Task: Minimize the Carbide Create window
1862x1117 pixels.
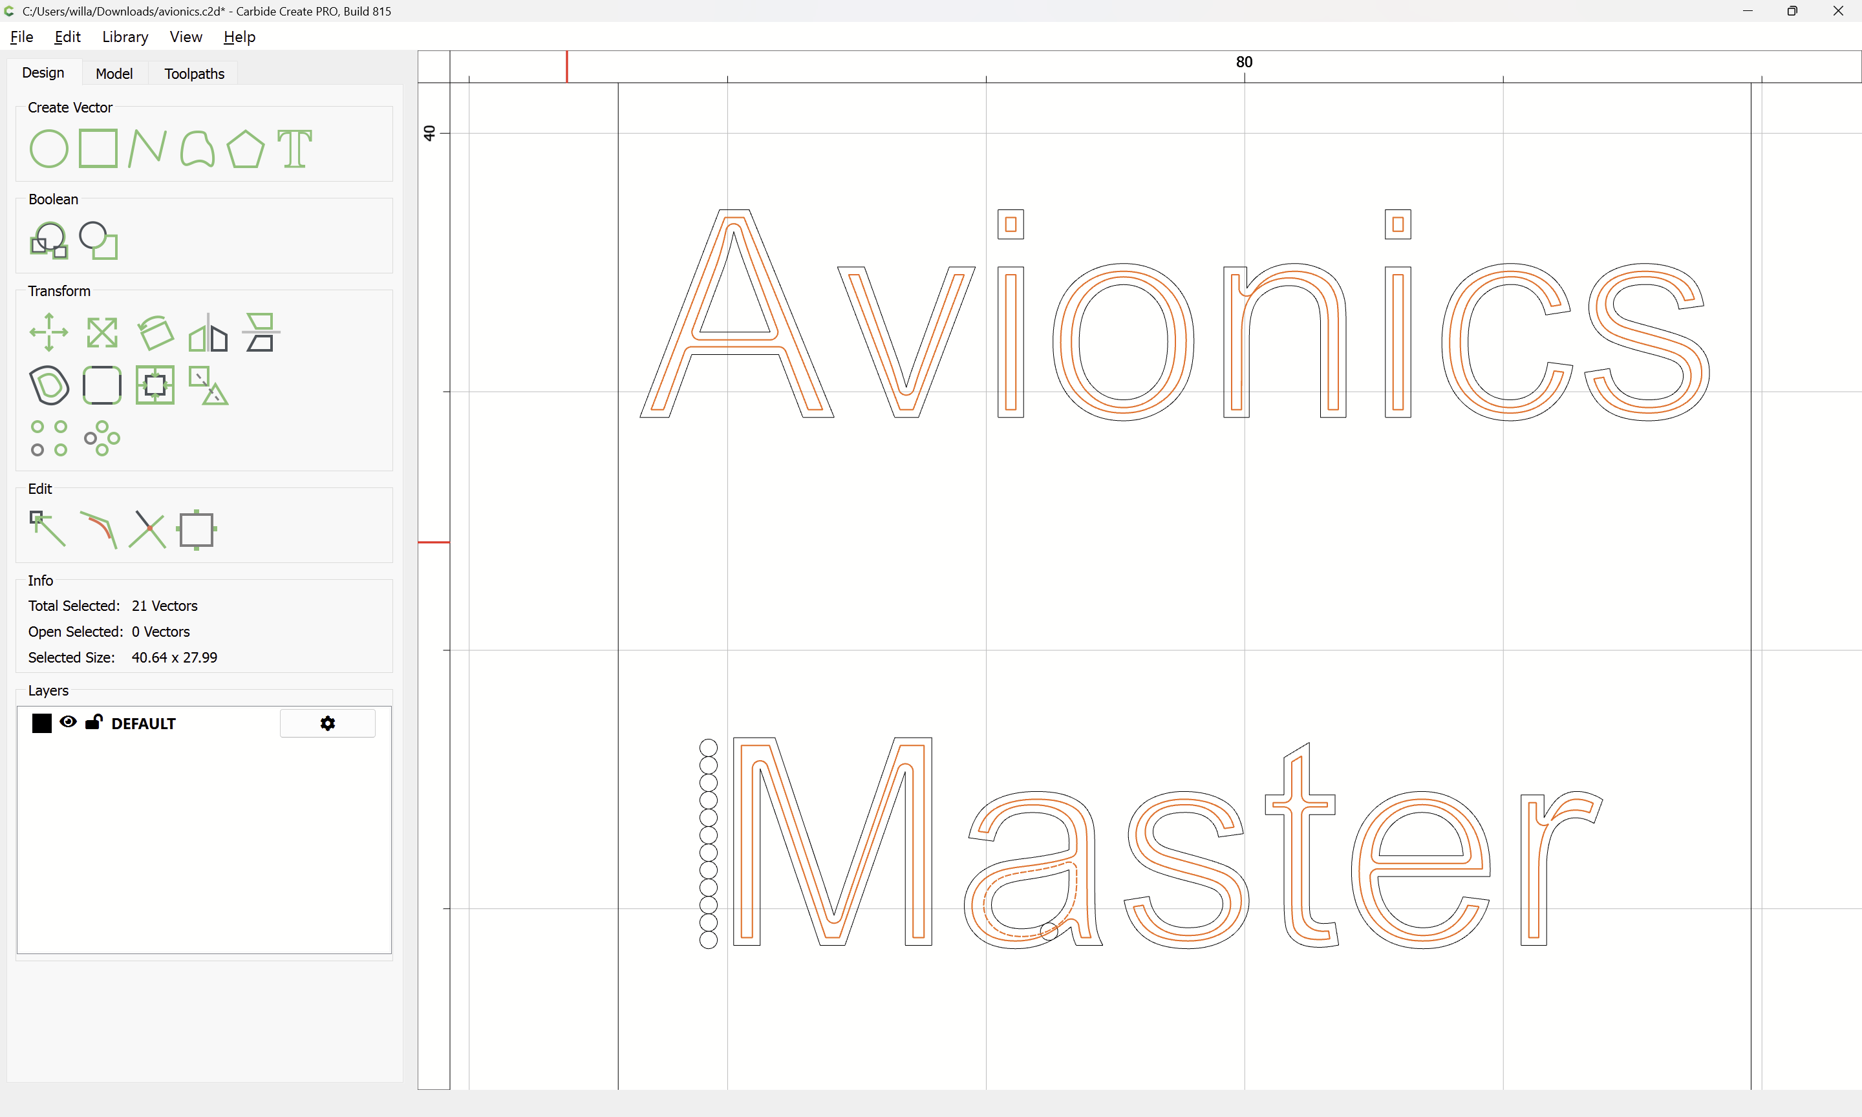Action: [x=1748, y=10]
